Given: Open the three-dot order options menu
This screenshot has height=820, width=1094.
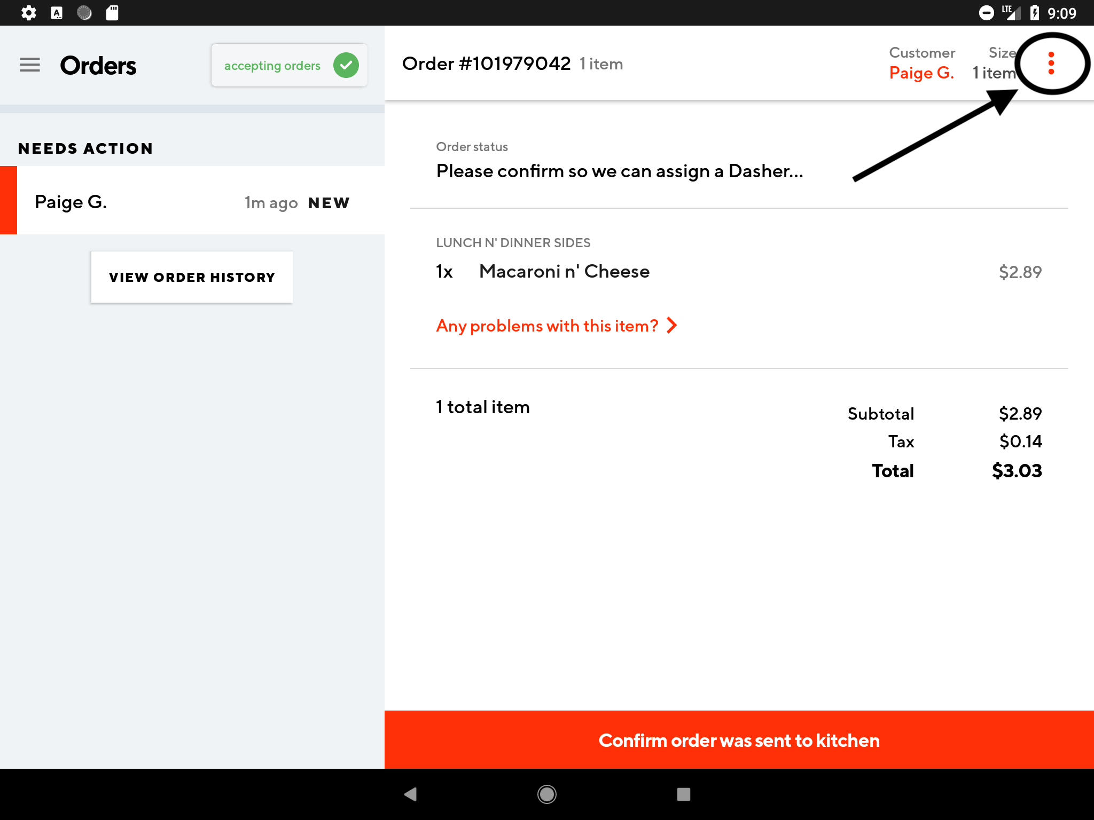Looking at the screenshot, I should (1051, 64).
